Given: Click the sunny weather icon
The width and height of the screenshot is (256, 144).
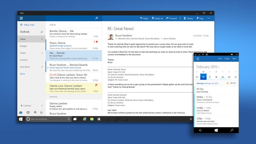Looking at the screenshot, I should (x=228, y=83).
